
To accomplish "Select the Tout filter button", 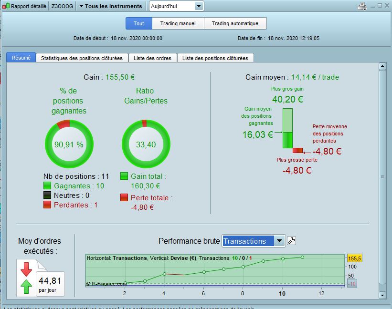I will click(139, 23).
